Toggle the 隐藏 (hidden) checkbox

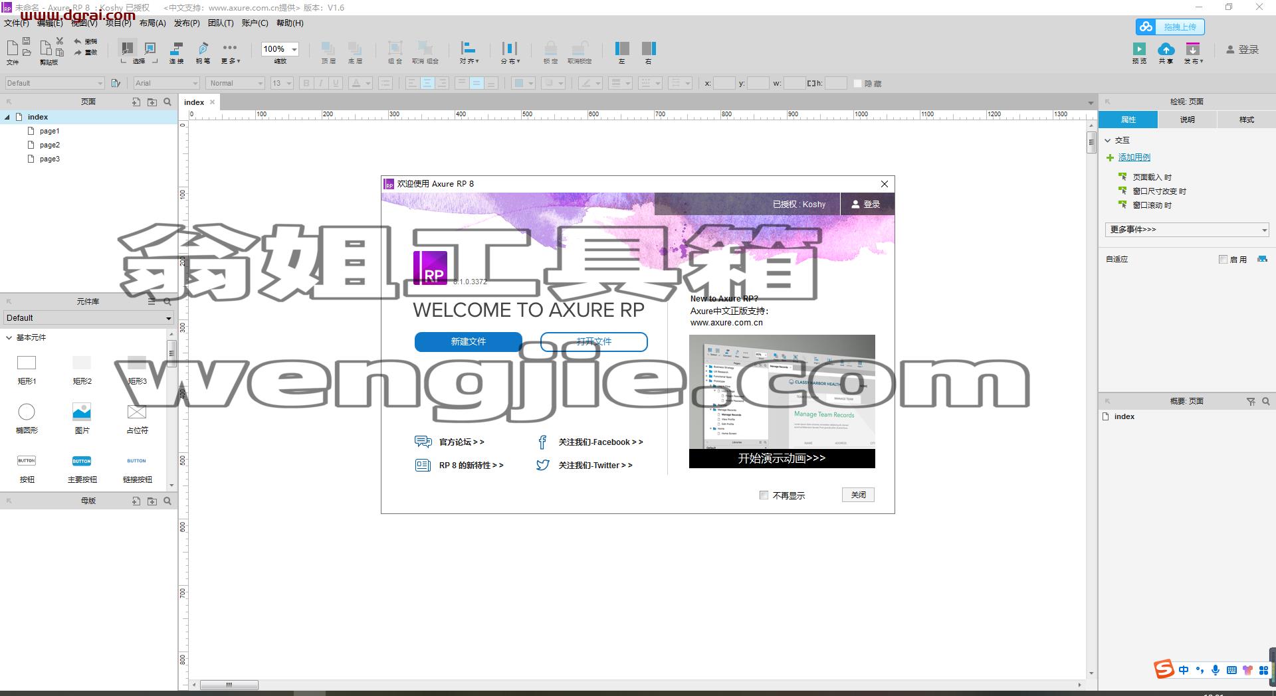(x=857, y=84)
